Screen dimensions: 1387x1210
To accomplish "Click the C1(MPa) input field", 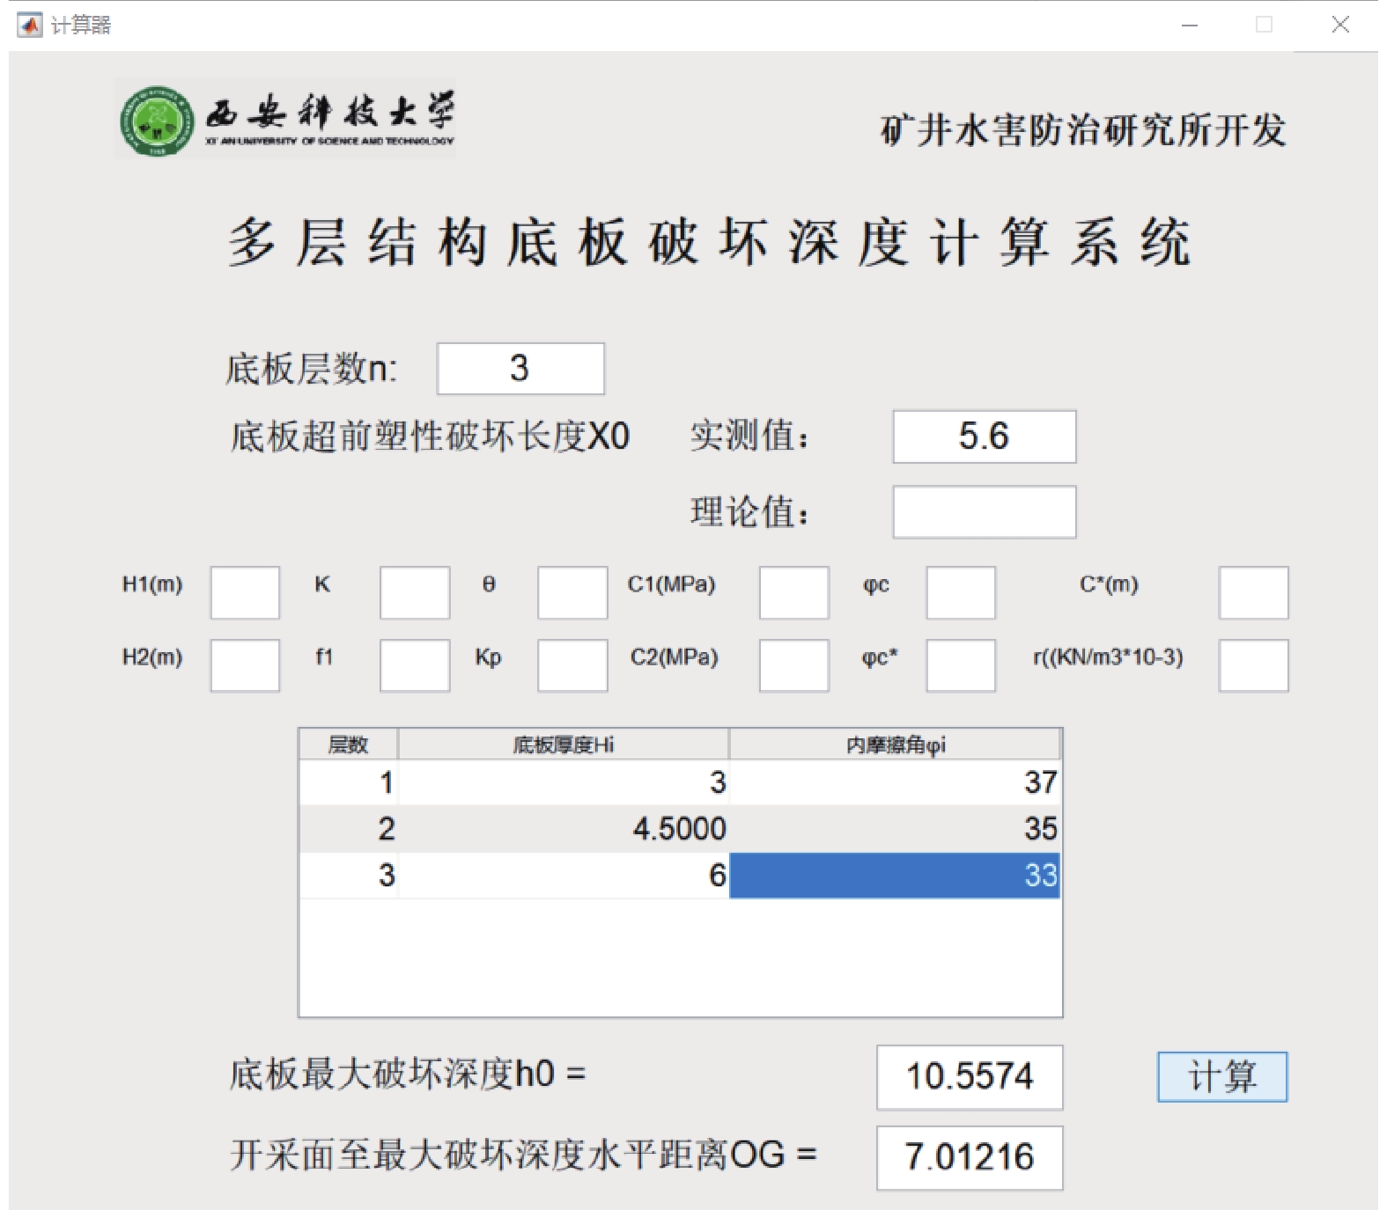I will (793, 592).
